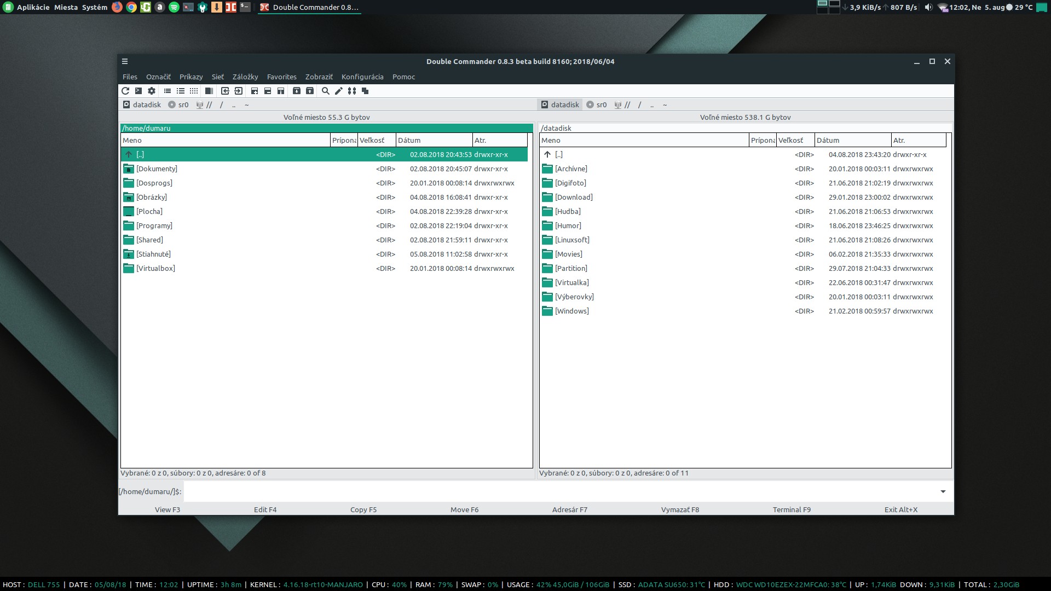Go to home directory in left panel
Viewport: 1051px width, 591px height.
pos(247,105)
